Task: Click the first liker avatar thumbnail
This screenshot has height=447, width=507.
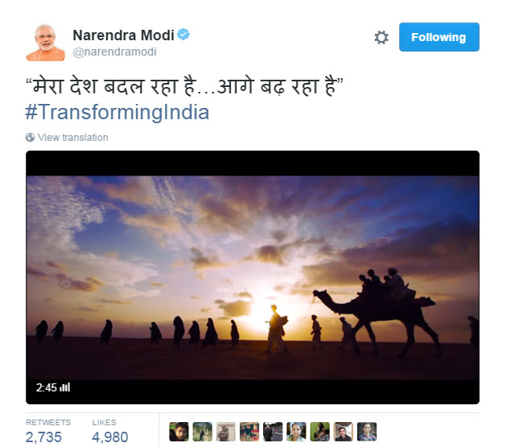Action: [x=179, y=432]
